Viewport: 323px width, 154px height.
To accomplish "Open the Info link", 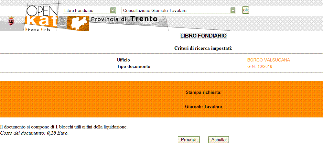I will [x=47, y=30].
